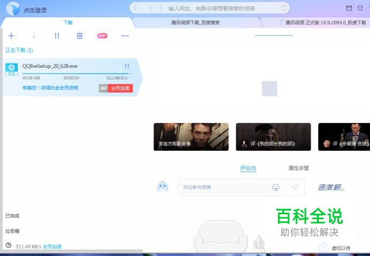370x256 pixels.
Task: Select the 正在下载 (1) section header
Action: tap(19, 50)
